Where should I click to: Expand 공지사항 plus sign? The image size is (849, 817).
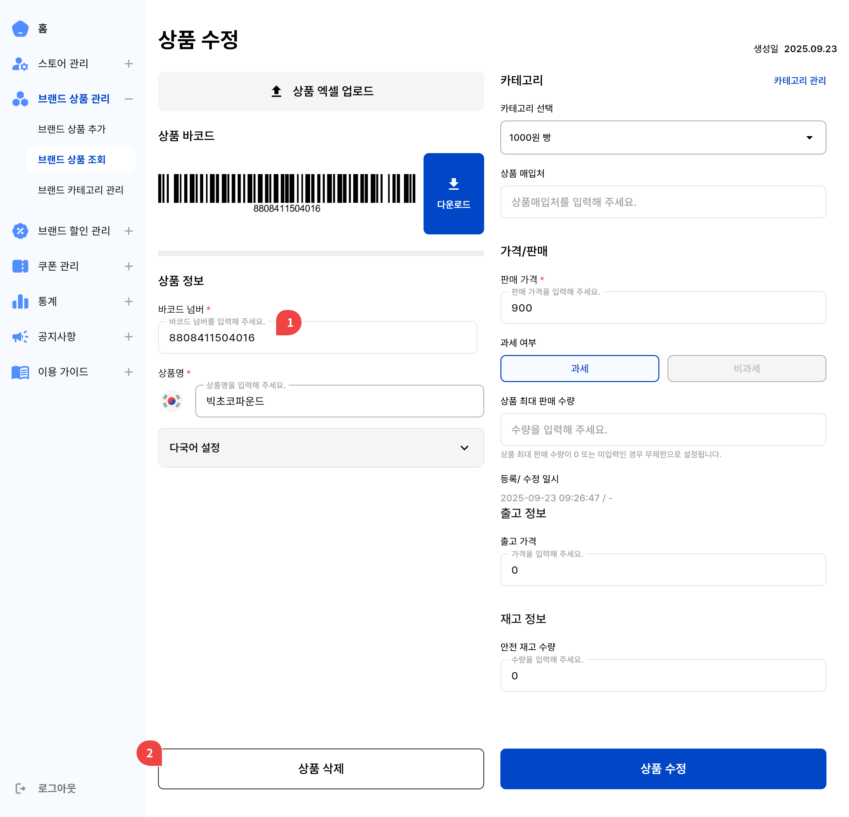tap(129, 337)
